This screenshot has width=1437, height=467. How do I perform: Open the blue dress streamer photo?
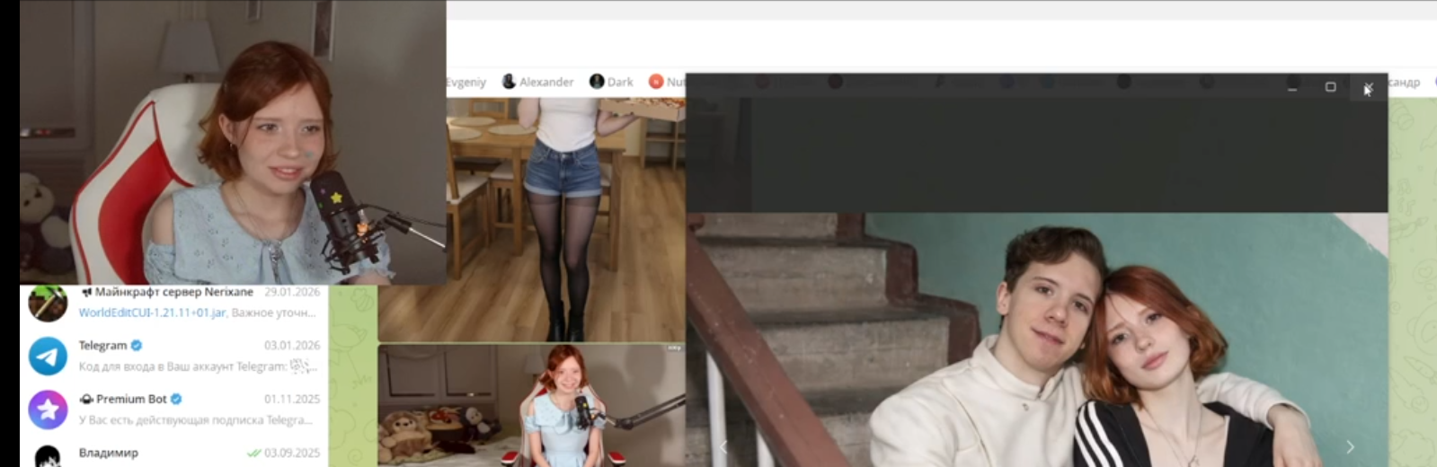[532, 405]
